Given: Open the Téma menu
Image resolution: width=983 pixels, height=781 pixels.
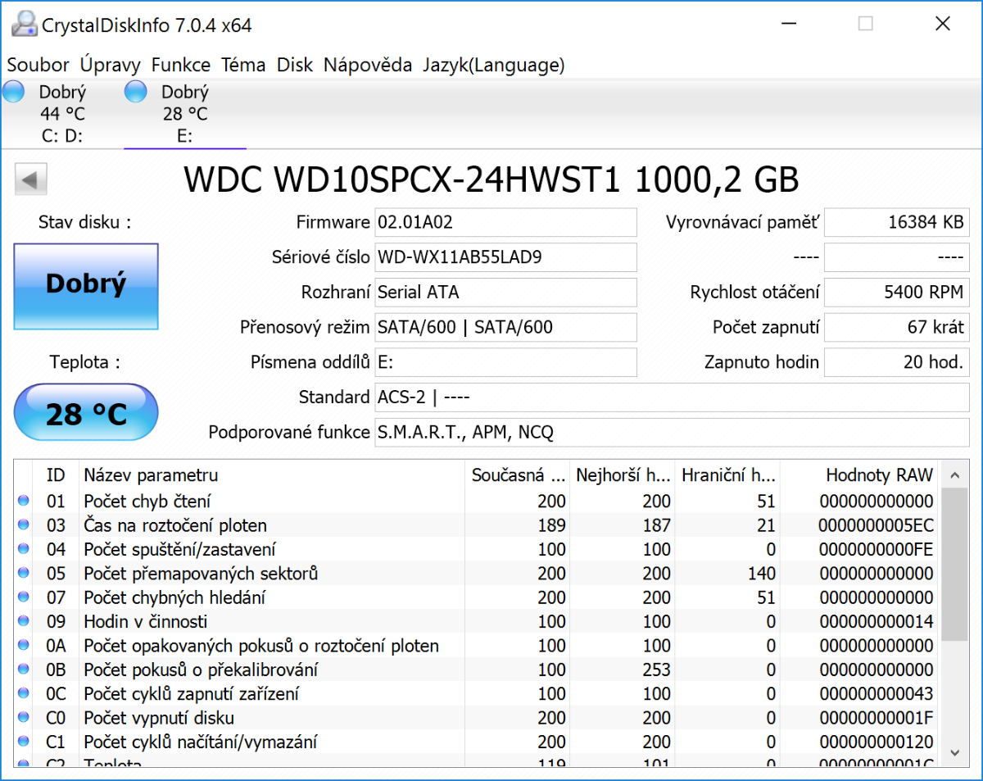Looking at the screenshot, I should click(x=243, y=65).
